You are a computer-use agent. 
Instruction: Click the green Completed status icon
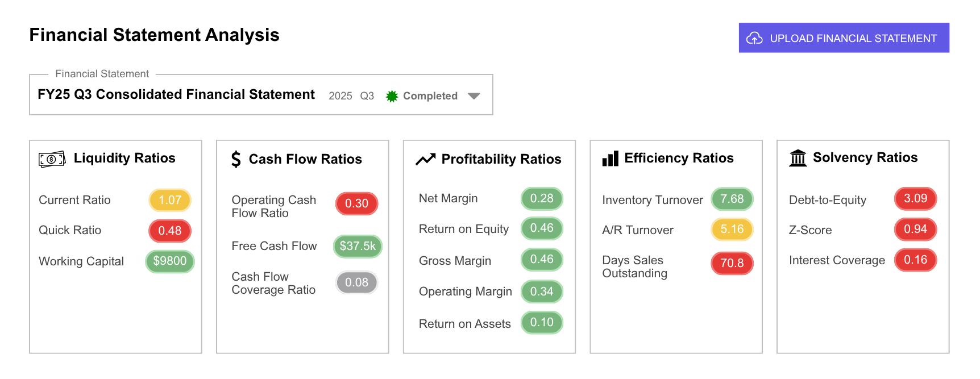coord(392,96)
